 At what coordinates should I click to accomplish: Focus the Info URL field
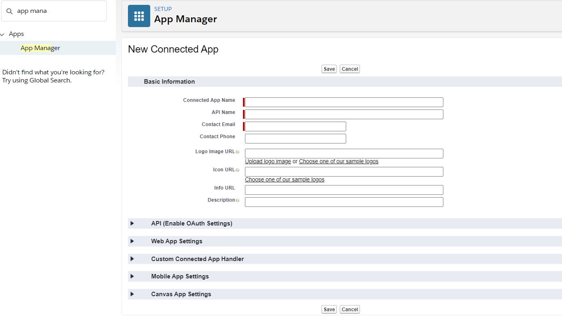pos(344,190)
